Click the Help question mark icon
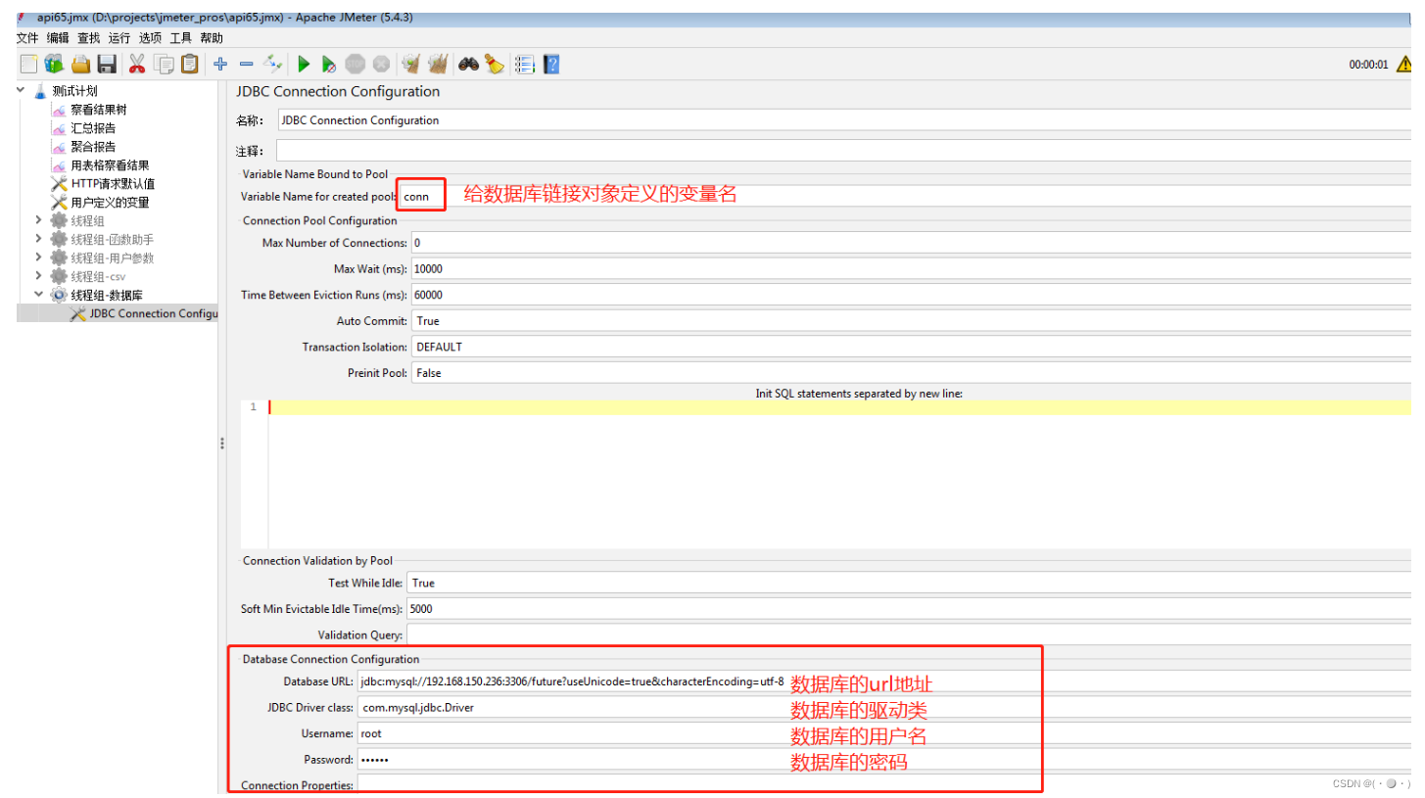 [551, 65]
